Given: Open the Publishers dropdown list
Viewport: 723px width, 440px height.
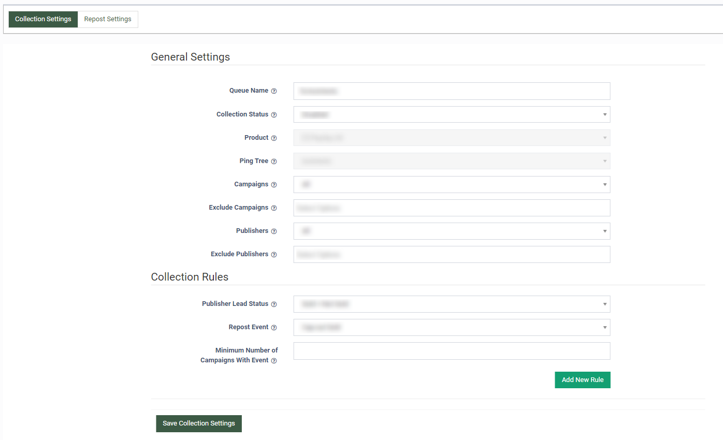Looking at the screenshot, I should click(451, 231).
